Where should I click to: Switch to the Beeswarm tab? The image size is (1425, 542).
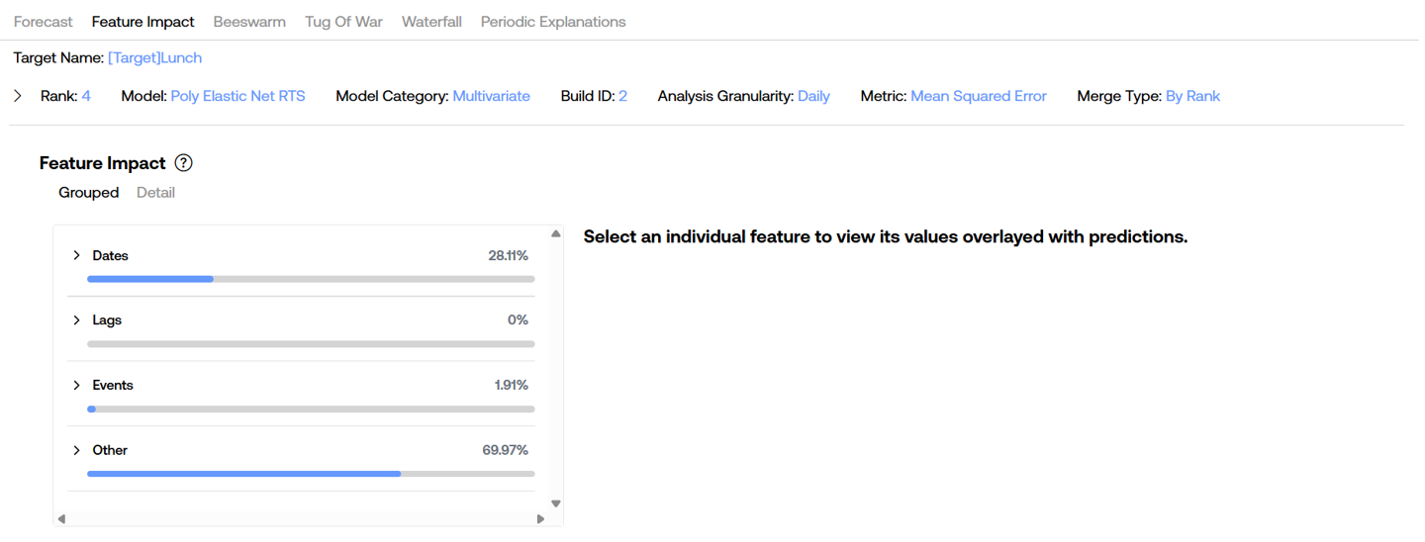(x=249, y=22)
